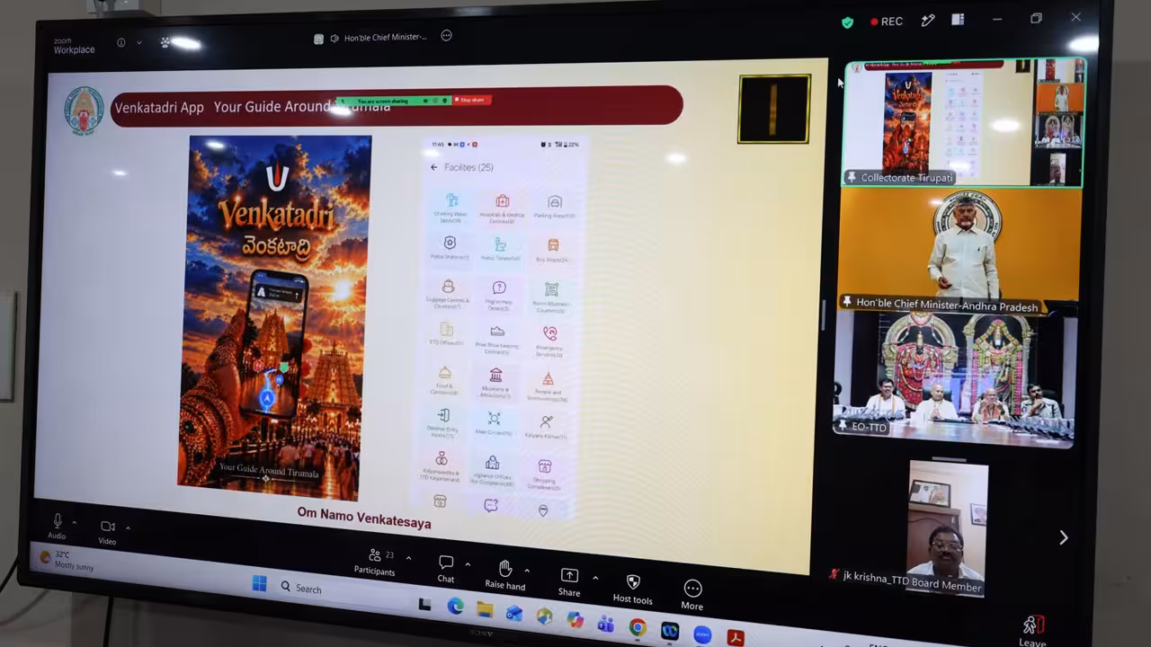
Task: Open meeting information icon near Zoom Workplace
Action: [x=121, y=42]
